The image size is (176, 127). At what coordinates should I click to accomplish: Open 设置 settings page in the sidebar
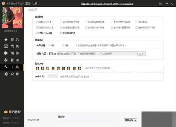12,74
